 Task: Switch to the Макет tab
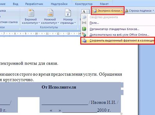click(104, 4)
